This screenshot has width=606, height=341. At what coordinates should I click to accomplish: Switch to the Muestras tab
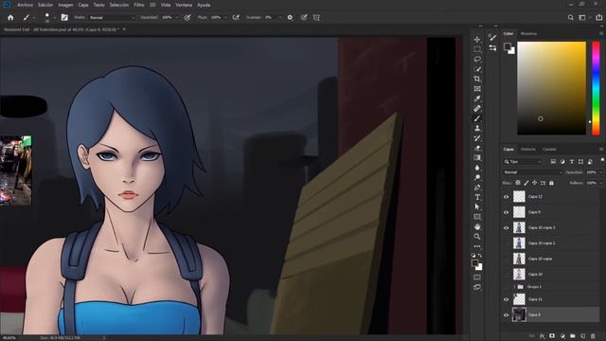[x=528, y=34]
